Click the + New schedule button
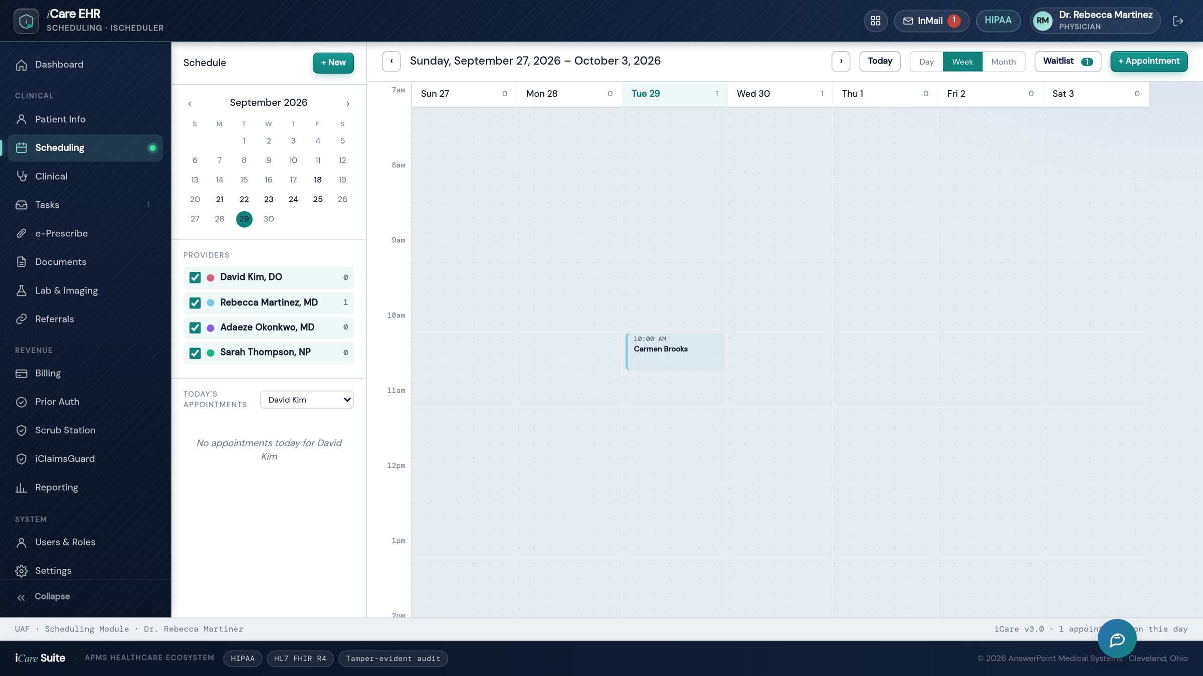 point(333,63)
